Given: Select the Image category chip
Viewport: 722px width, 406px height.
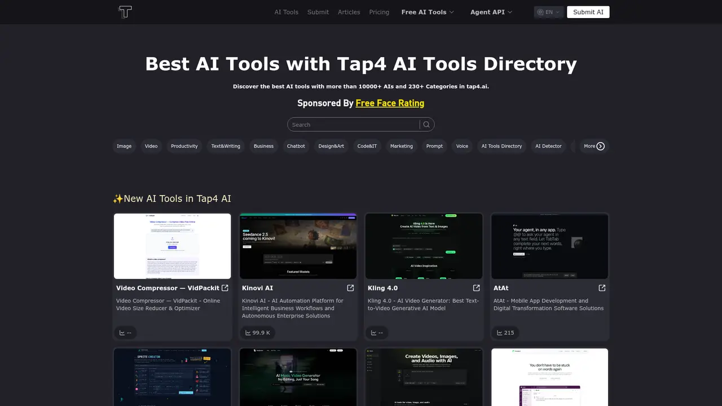Looking at the screenshot, I should [x=124, y=146].
